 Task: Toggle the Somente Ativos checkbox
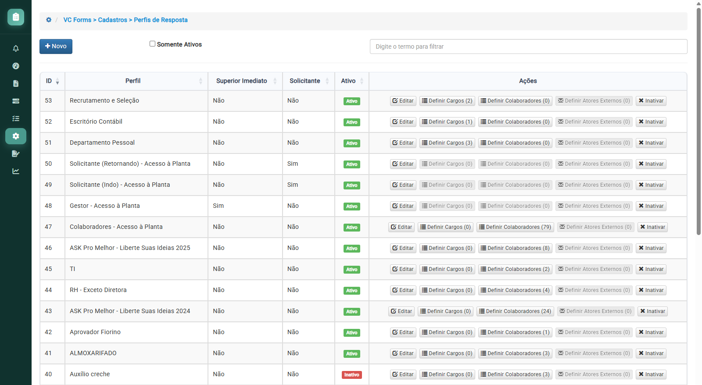[x=152, y=44]
